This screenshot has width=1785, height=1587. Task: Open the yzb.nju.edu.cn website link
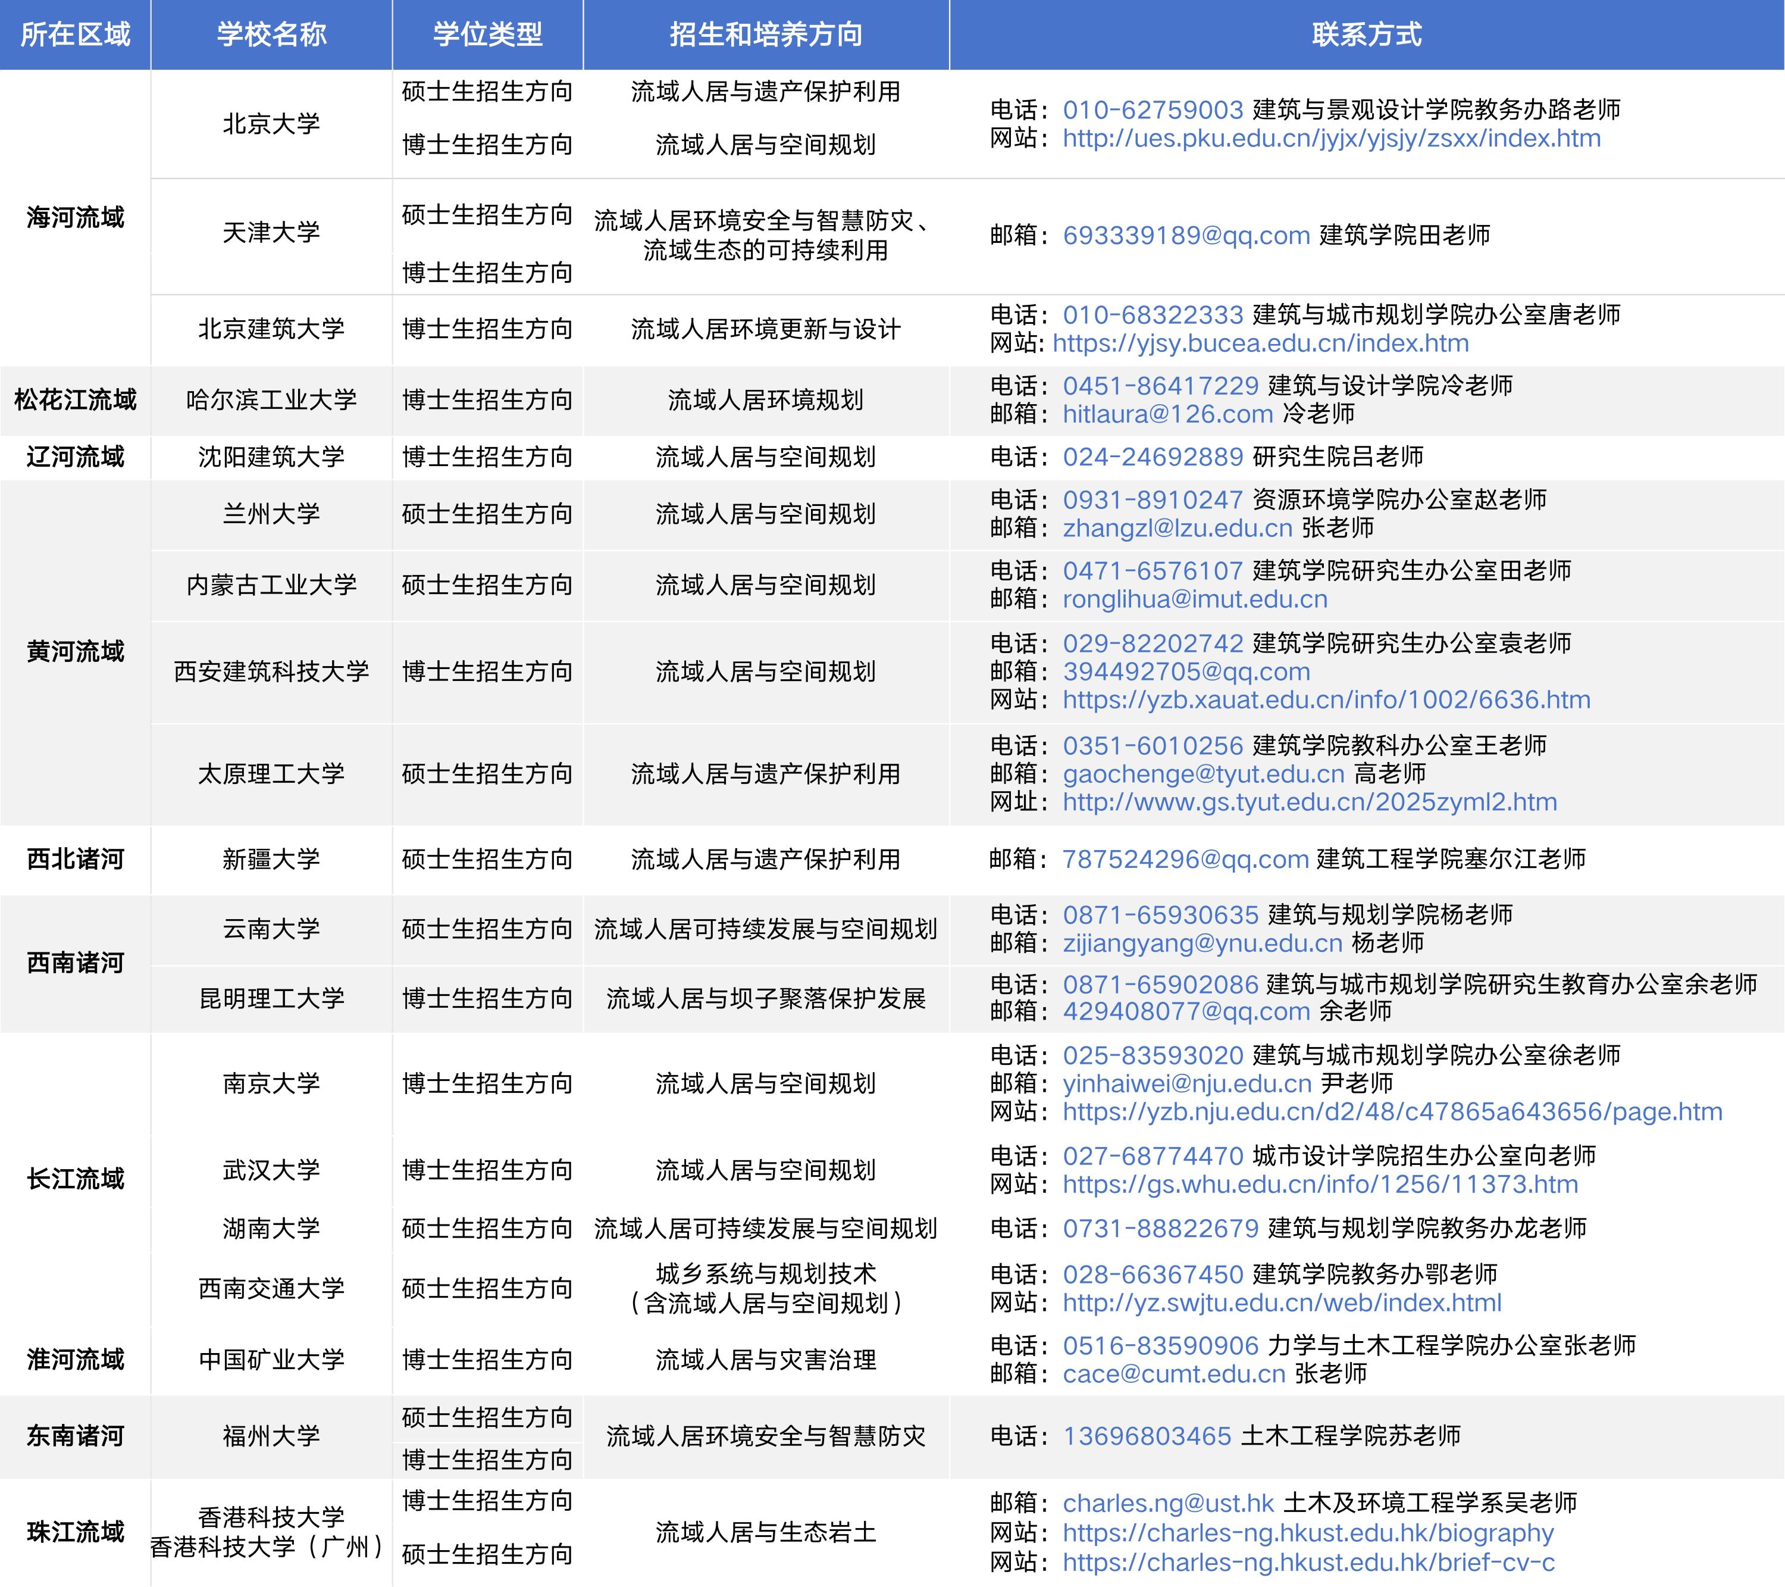click(x=1393, y=1111)
